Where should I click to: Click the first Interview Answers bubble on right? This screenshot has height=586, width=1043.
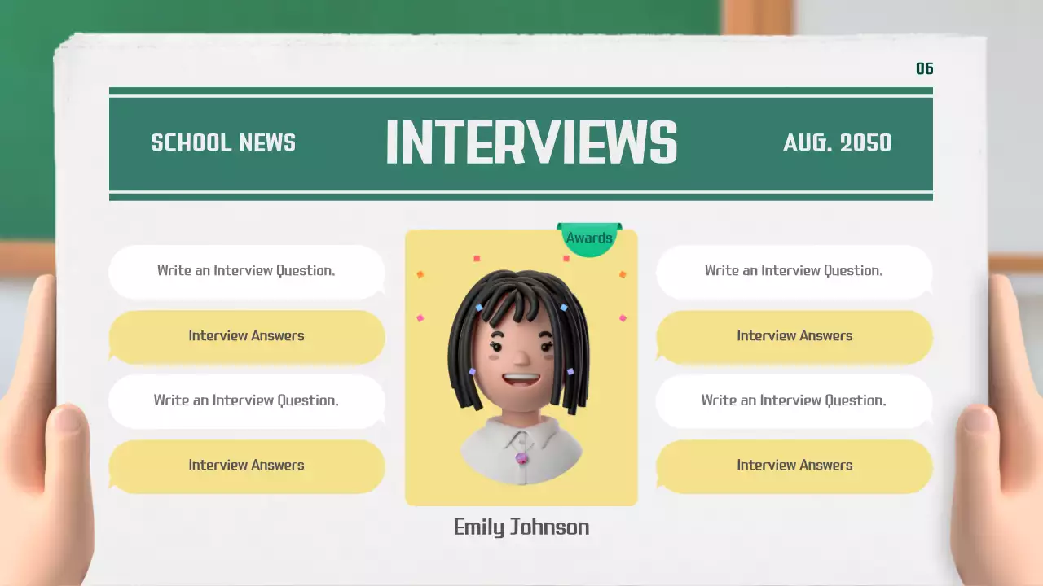[794, 335]
